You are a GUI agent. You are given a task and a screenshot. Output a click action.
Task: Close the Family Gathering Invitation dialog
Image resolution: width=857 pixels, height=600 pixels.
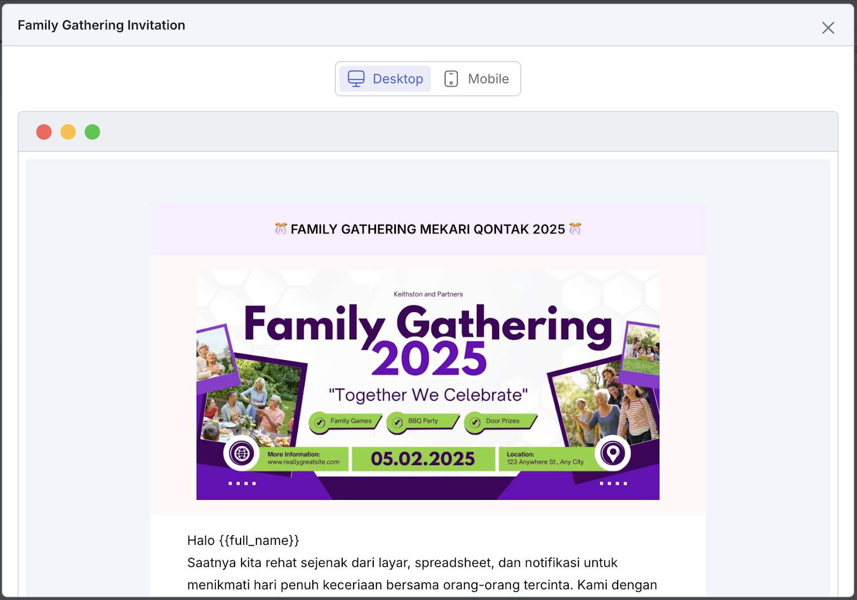click(x=828, y=28)
